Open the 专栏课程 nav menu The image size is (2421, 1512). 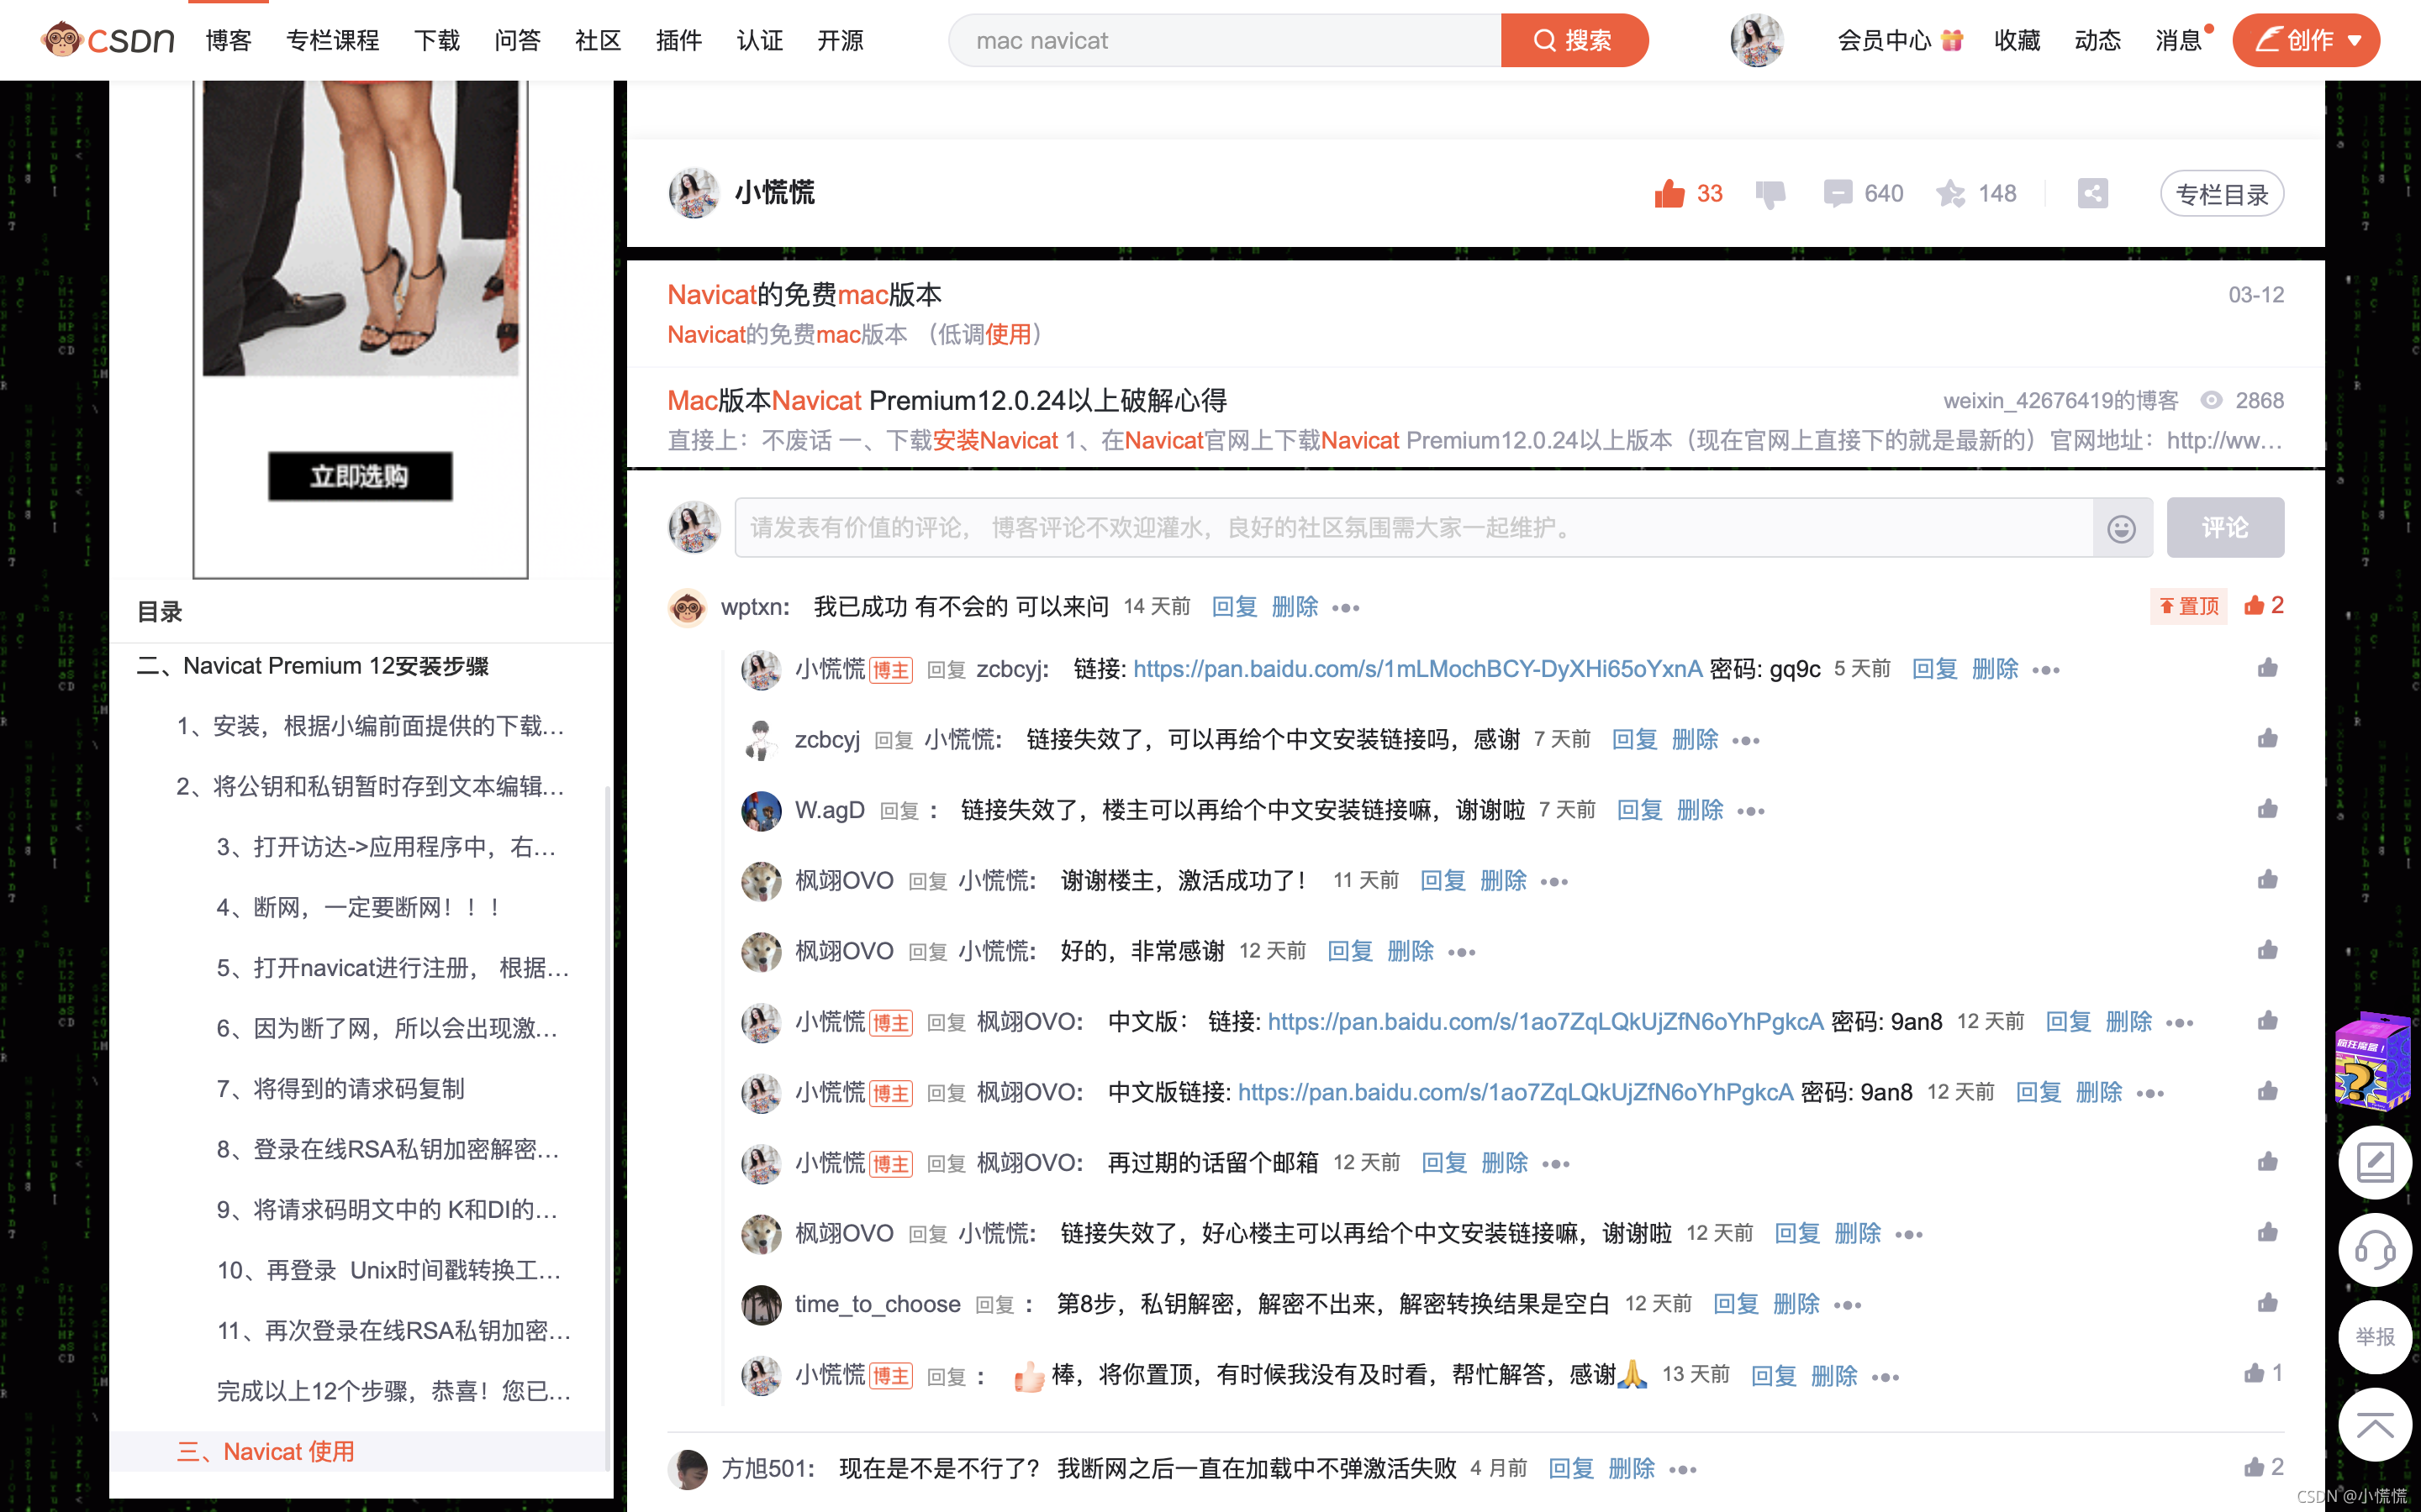pyautogui.click(x=333, y=40)
